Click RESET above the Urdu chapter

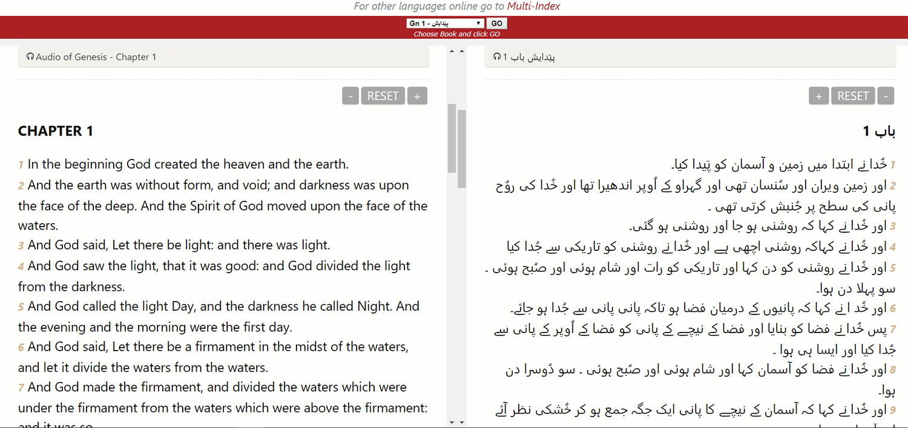coord(854,96)
